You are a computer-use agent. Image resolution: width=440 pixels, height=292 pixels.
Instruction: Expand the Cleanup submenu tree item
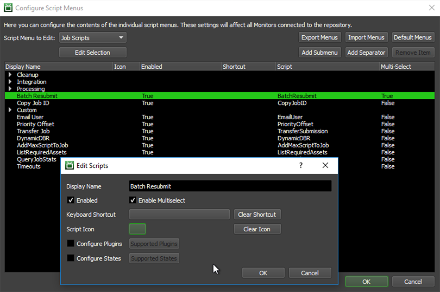point(10,75)
